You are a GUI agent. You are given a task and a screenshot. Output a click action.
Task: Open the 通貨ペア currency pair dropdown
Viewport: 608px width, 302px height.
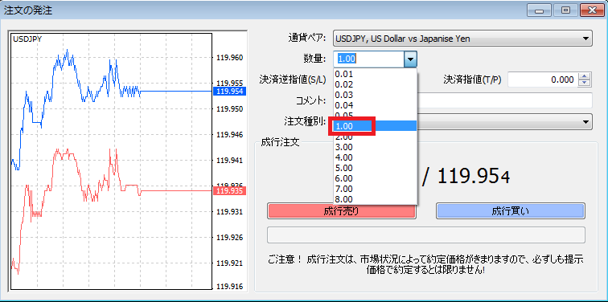click(462, 39)
